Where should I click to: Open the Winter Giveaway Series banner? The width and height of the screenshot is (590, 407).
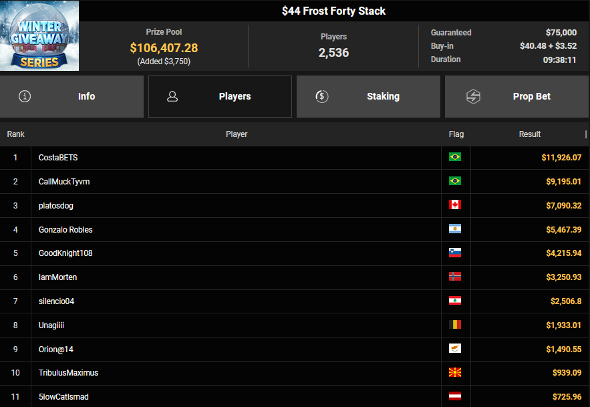click(39, 35)
